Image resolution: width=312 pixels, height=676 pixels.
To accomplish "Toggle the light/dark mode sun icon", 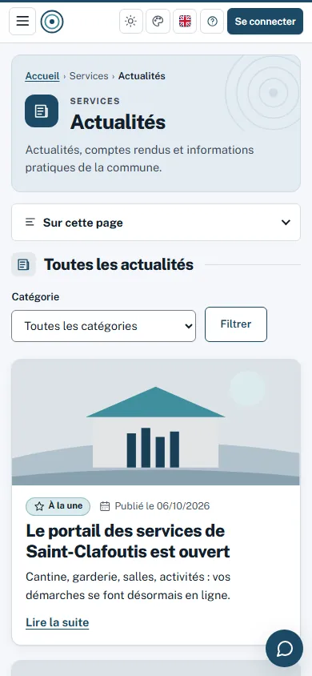I will tap(131, 21).
